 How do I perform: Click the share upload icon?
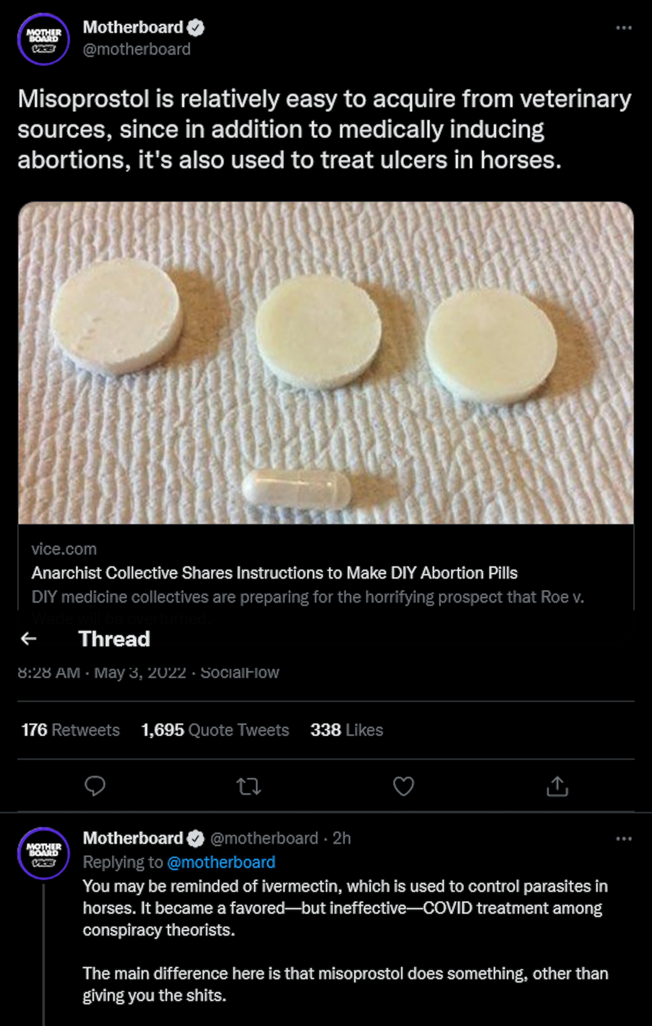tap(557, 786)
